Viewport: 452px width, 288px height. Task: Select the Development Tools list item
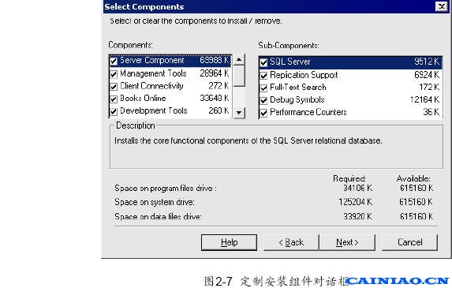[170, 110]
